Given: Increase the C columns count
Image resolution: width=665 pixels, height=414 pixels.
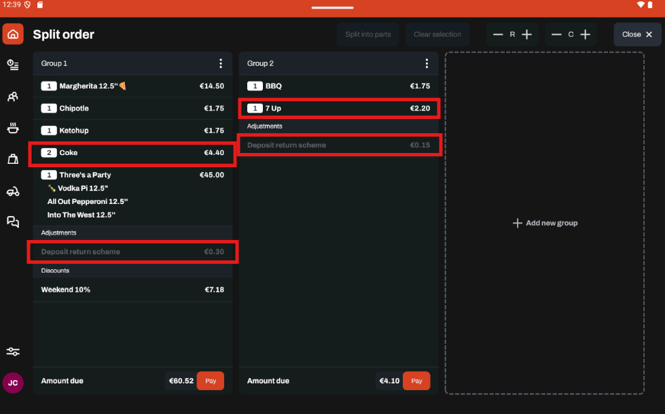Looking at the screenshot, I should [585, 35].
